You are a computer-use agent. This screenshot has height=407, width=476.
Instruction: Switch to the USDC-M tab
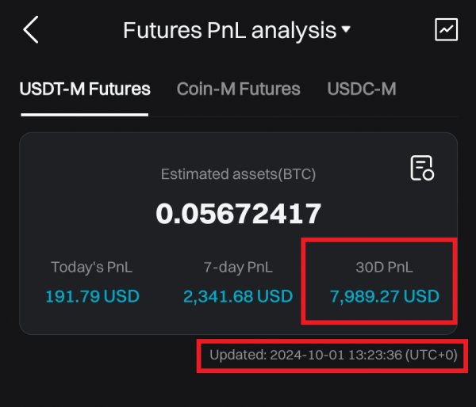coord(361,89)
